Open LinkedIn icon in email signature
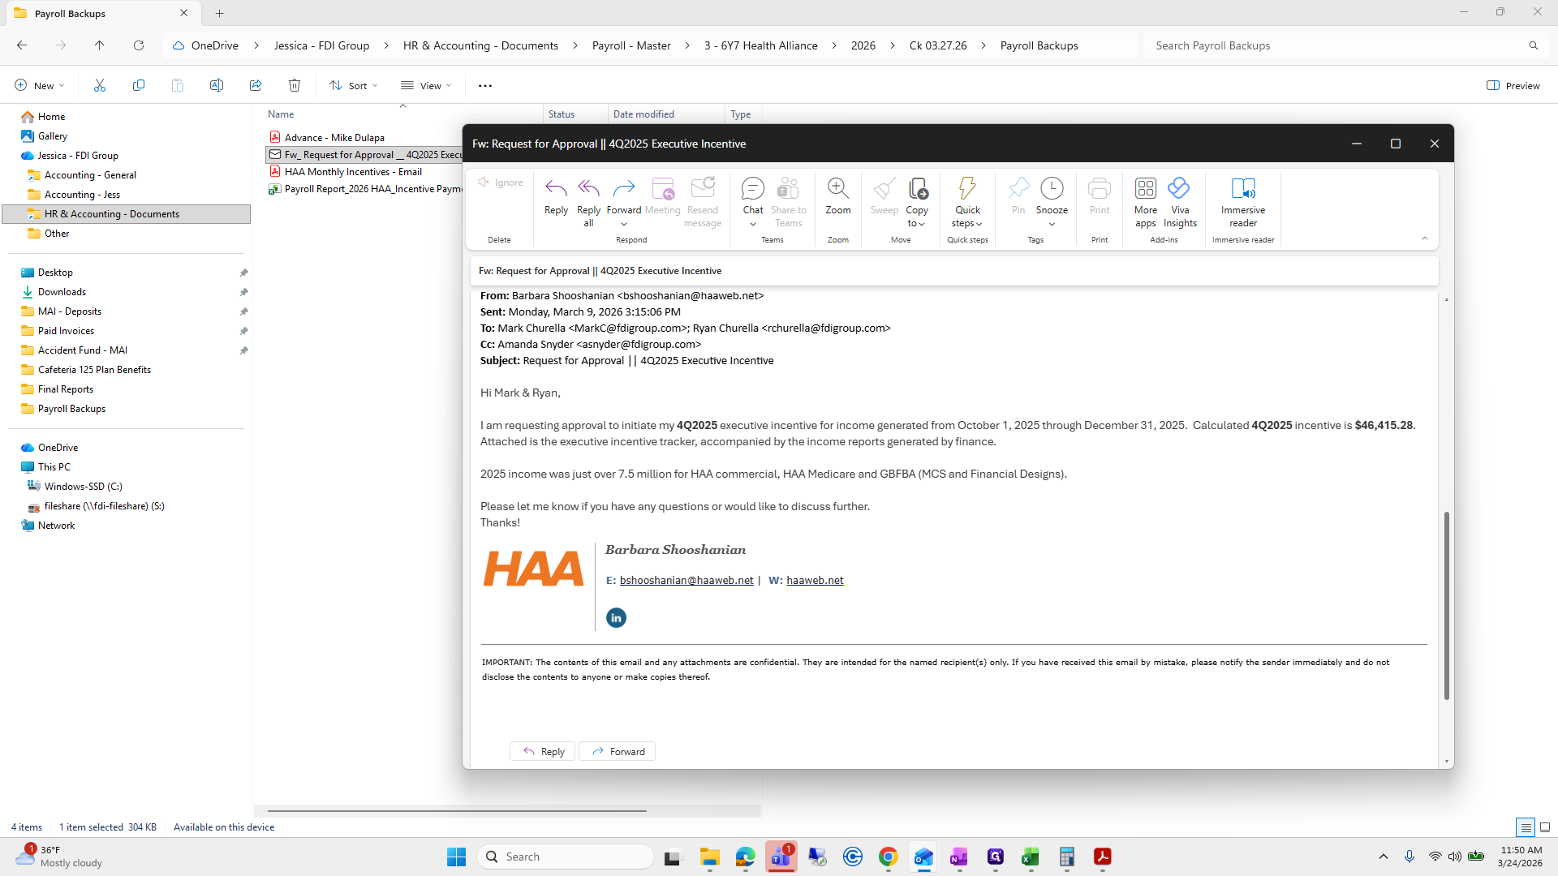This screenshot has height=876, width=1558. (616, 618)
